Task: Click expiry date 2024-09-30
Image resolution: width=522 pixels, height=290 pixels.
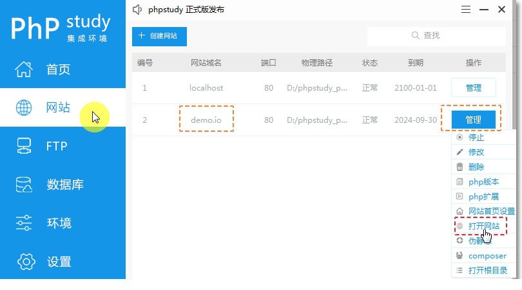Action: tap(416, 120)
